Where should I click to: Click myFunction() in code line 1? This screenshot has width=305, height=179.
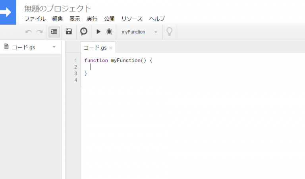[x=128, y=60]
